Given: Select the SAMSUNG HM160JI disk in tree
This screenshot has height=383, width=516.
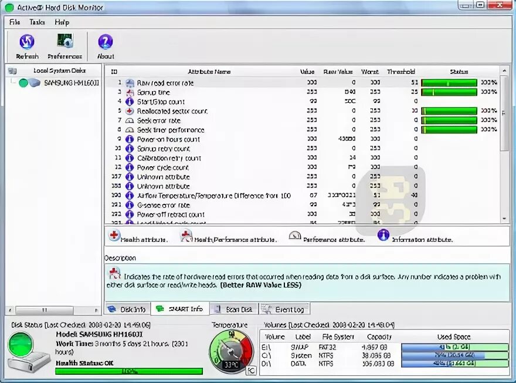Looking at the screenshot, I should point(72,83).
